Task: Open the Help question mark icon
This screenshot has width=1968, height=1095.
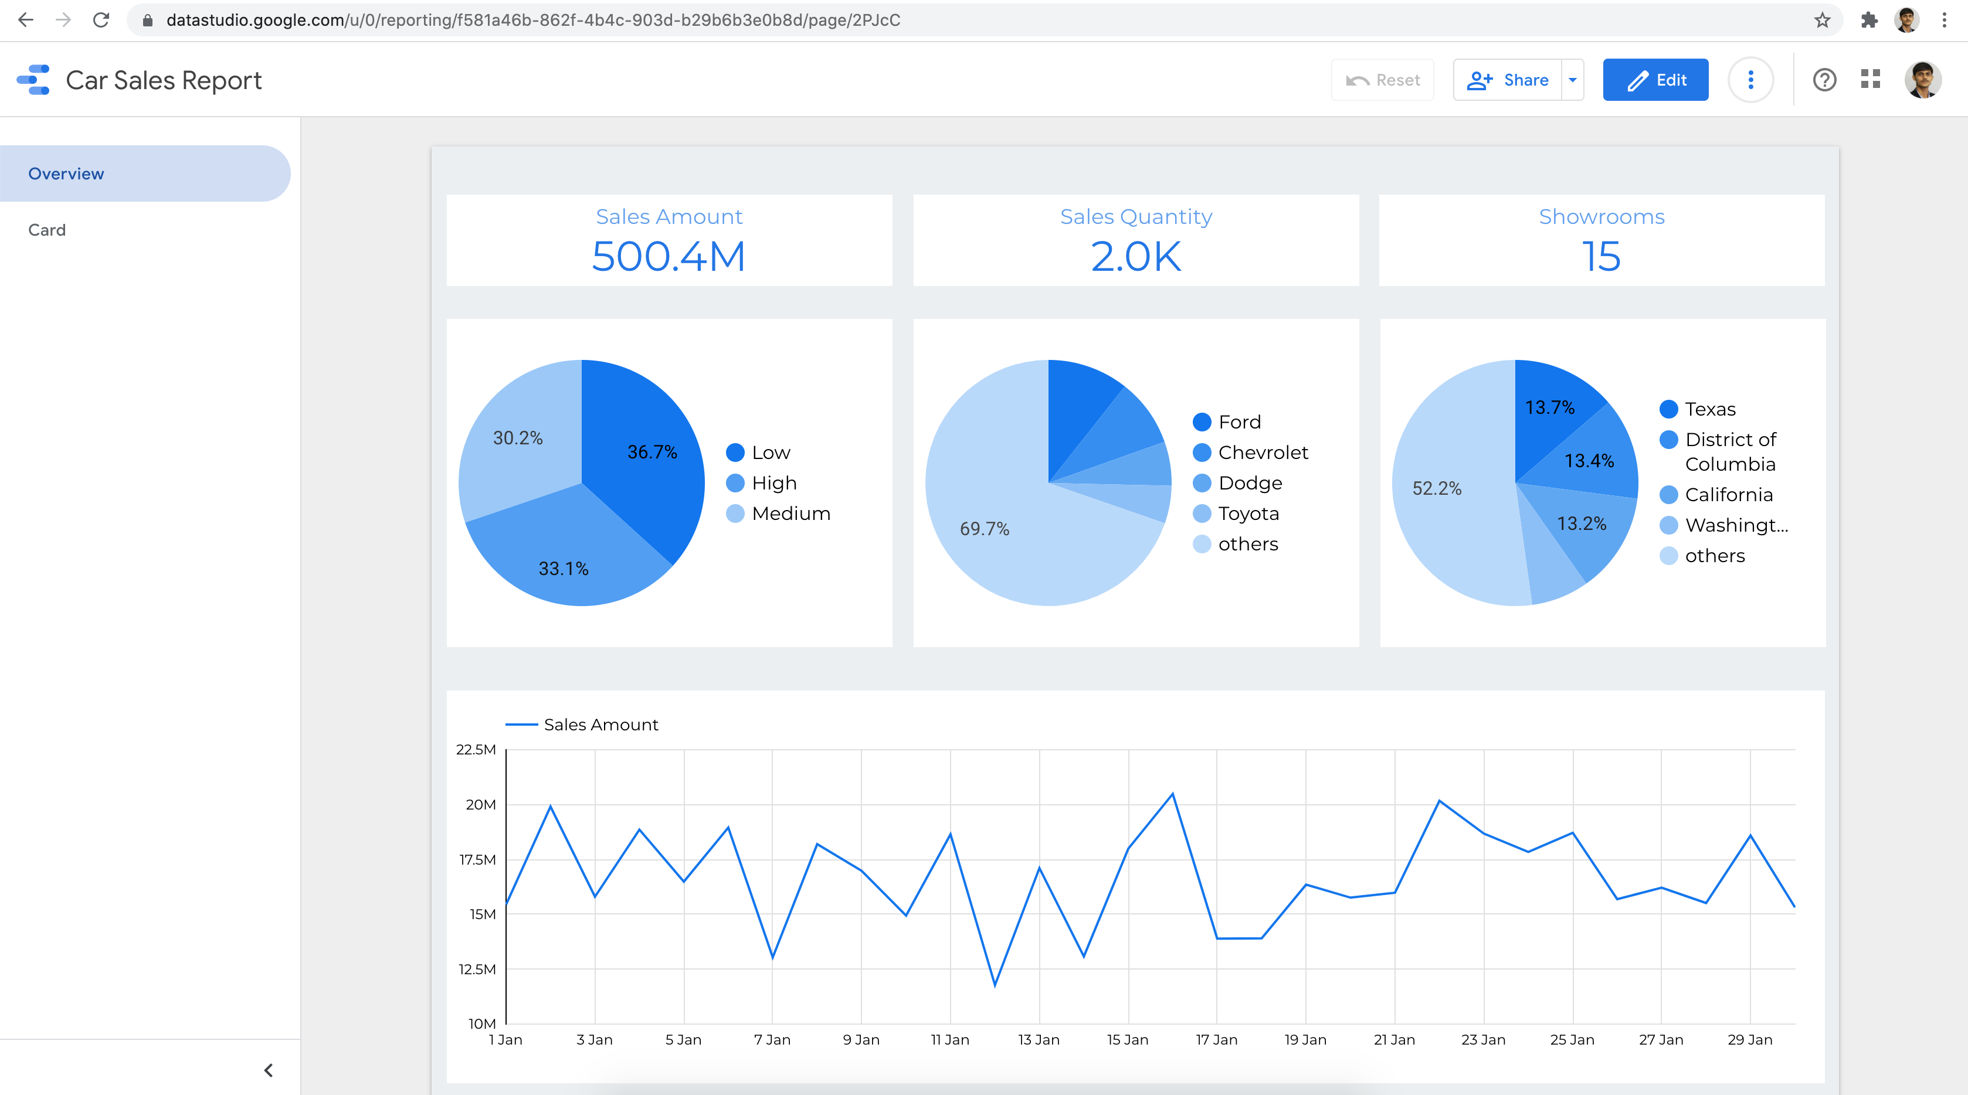Action: [x=1824, y=79]
